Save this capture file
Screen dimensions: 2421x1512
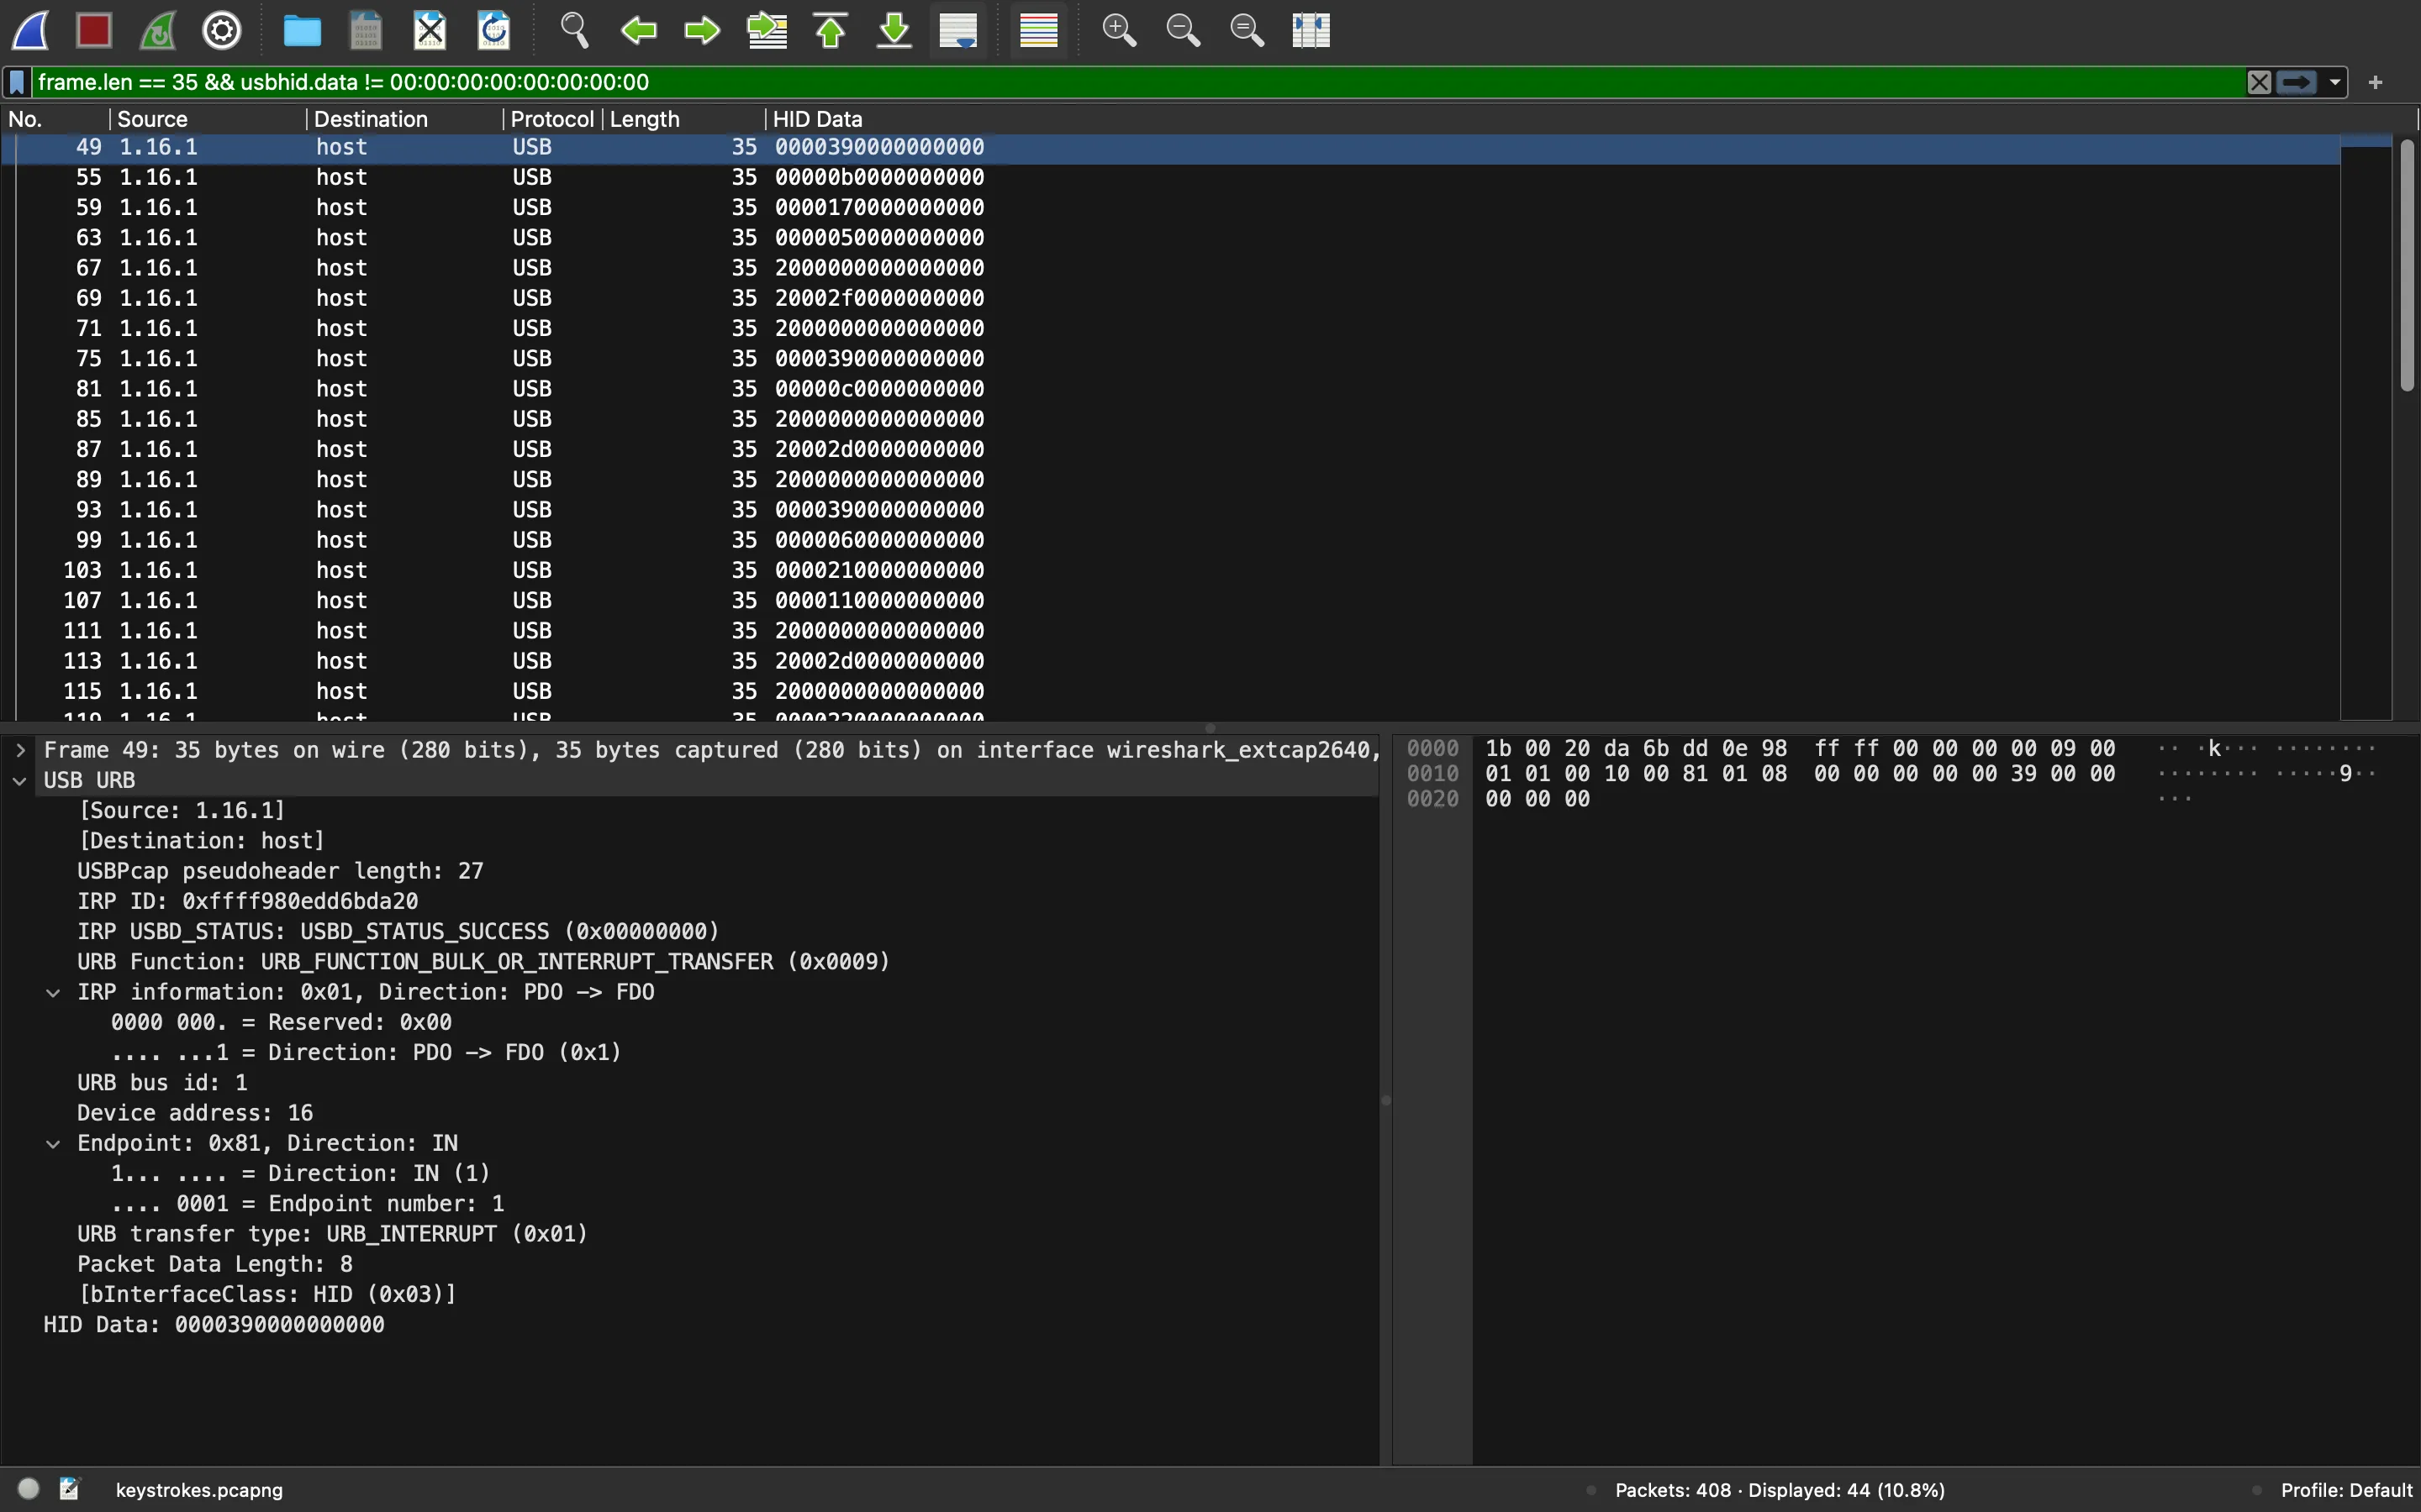click(x=367, y=30)
